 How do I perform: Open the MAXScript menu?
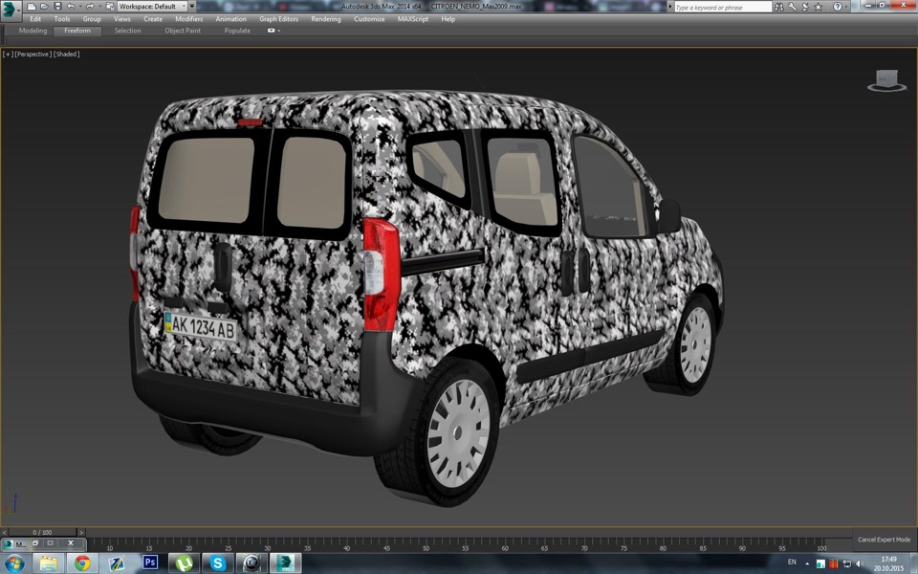pos(413,19)
